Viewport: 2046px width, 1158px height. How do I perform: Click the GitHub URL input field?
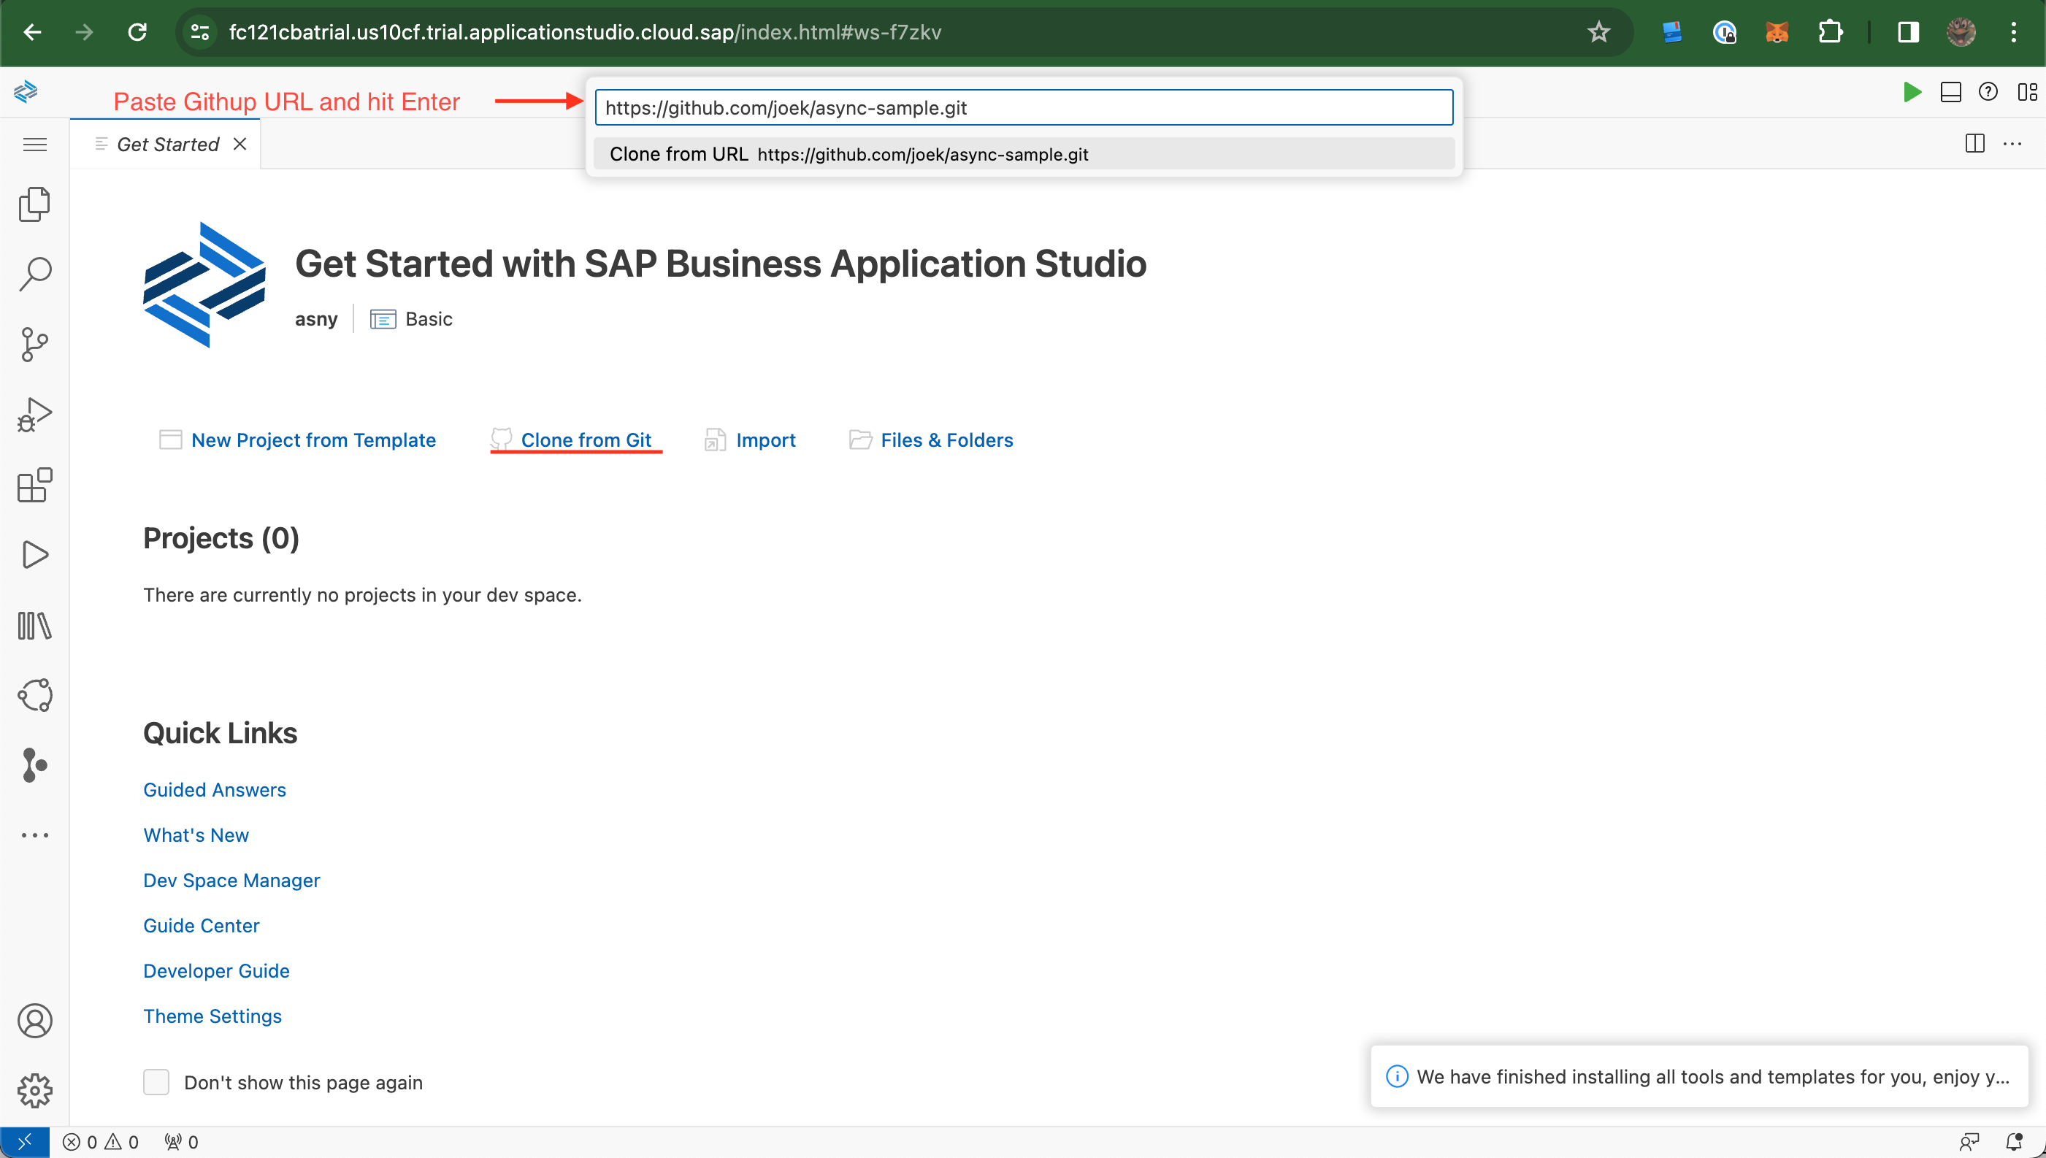1023,107
